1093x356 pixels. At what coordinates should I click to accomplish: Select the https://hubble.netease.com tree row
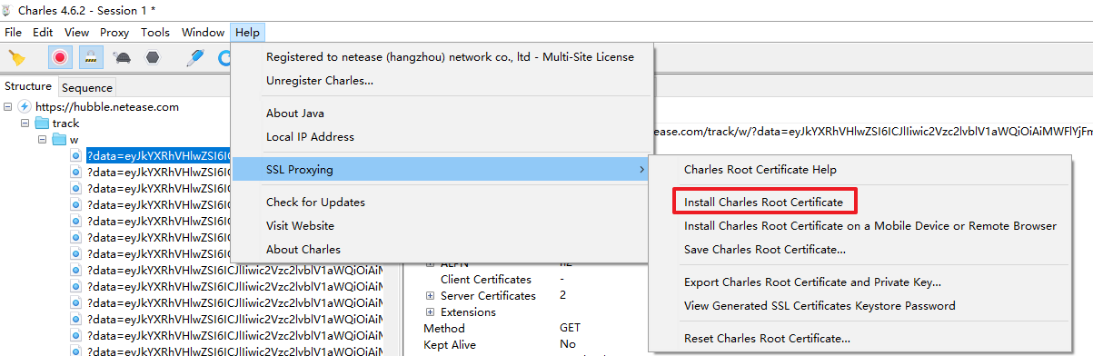coord(107,106)
